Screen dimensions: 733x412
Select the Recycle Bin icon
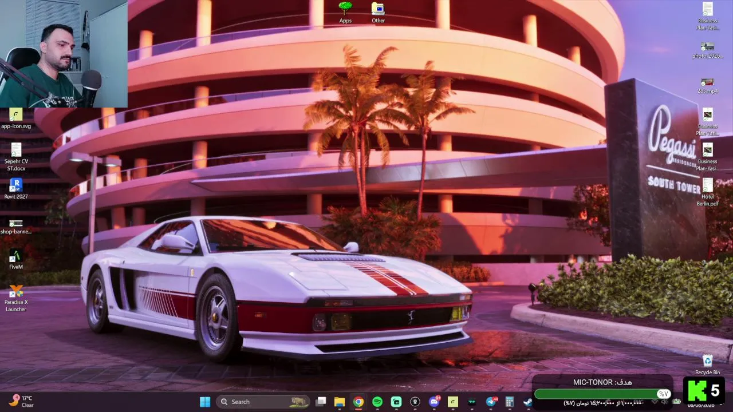(707, 365)
